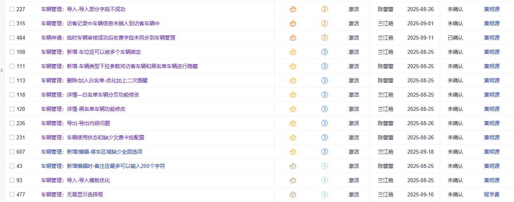514x202 pixels.
Task: Tick the checkbox for bug 477
Action: click(12, 194)
